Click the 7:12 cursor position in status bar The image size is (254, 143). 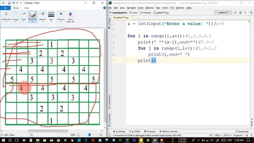pos(211,135)
